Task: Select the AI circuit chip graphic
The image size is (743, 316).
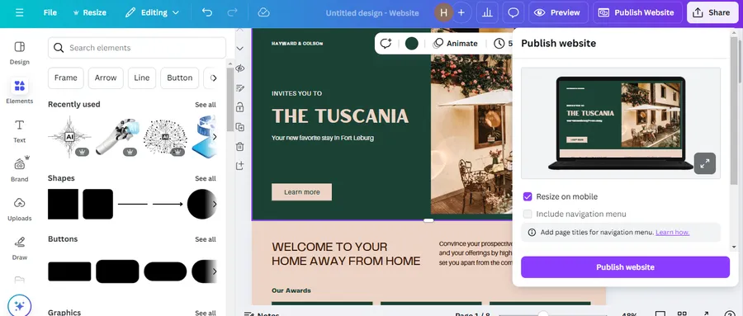Action: point(69,136)
